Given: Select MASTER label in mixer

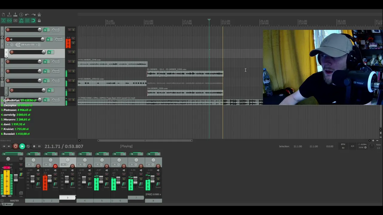Looking at the screenshot, I should click(14, 201).
